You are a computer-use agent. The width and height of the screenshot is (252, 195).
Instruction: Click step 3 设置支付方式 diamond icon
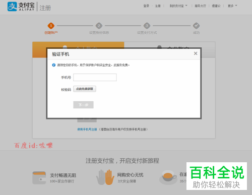point(147,26)
